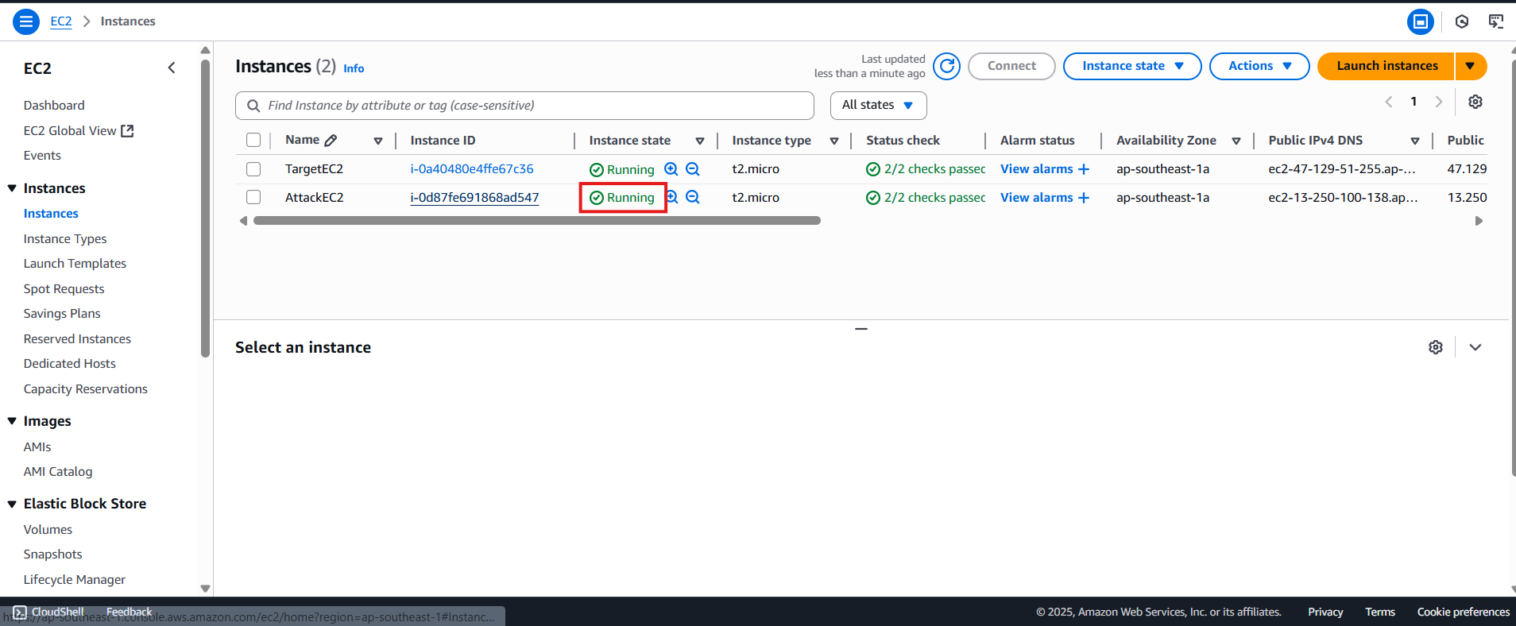Add alarm plus for AttackEC2

[x=1084, y=198]
